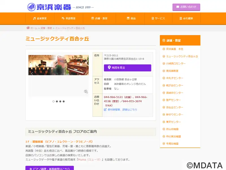
Task: Click the arrow icon beside 川崎西口センター
Action: point(164,63)
